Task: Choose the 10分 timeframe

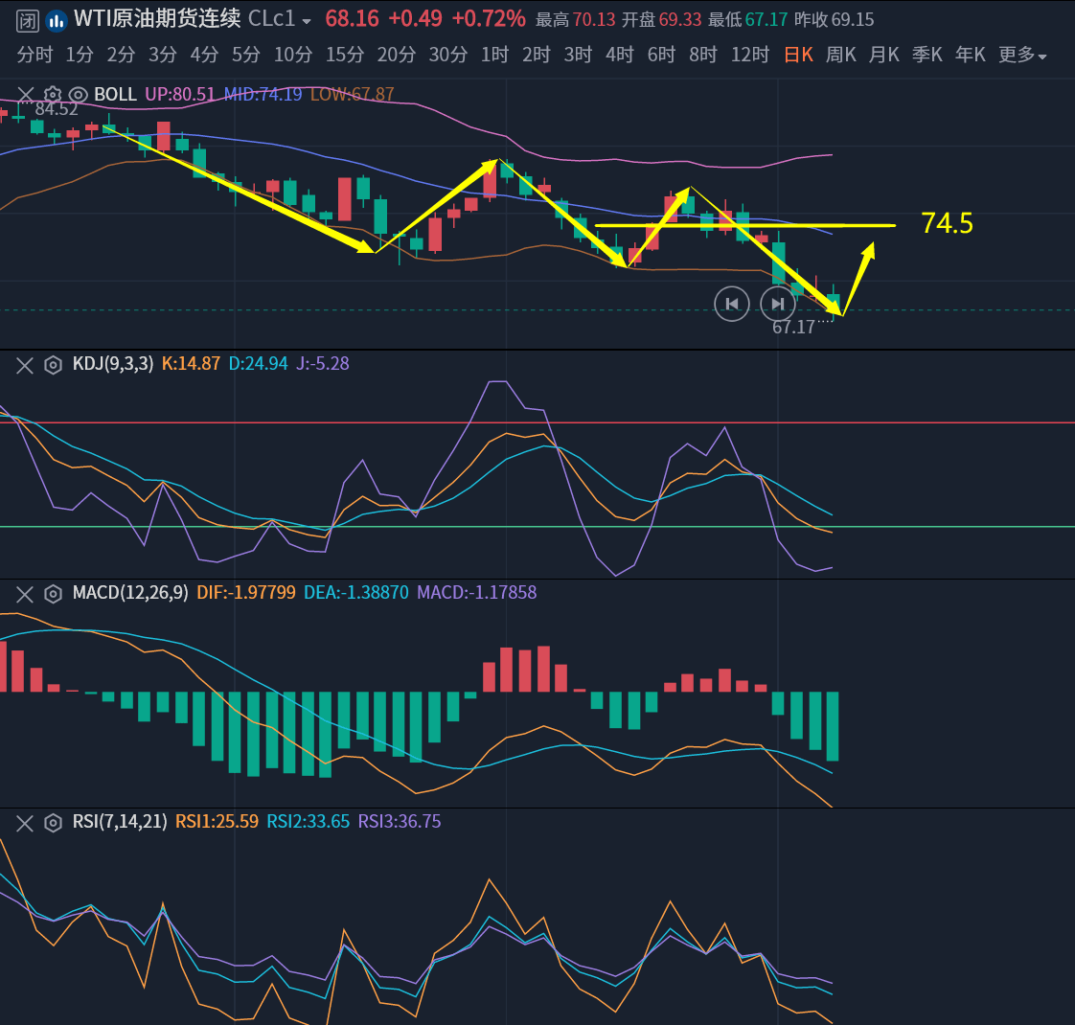Action: 293,55
